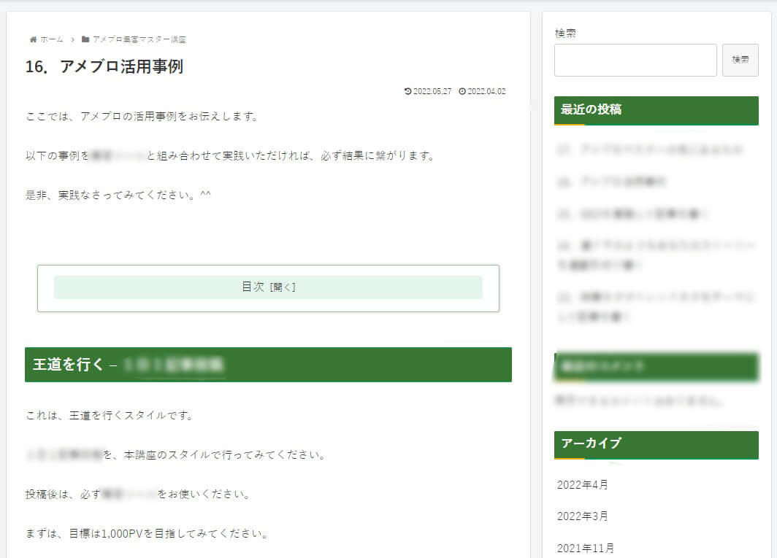Click the clock icon beside 2022.04.02

click(x=462, y=92)
